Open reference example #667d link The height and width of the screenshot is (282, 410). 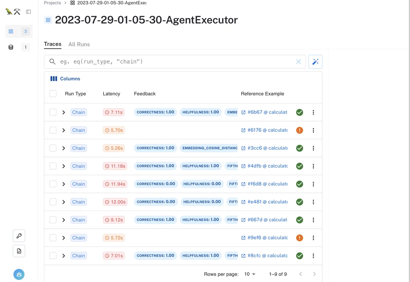click(x=264, y=220)
